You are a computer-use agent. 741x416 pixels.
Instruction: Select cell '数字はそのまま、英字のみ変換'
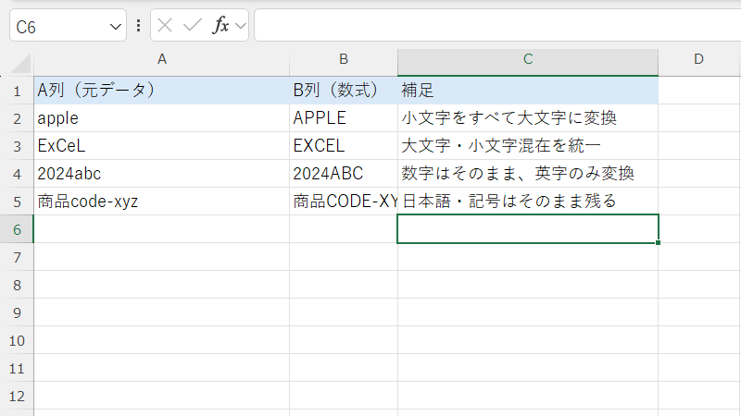[528, 174]
